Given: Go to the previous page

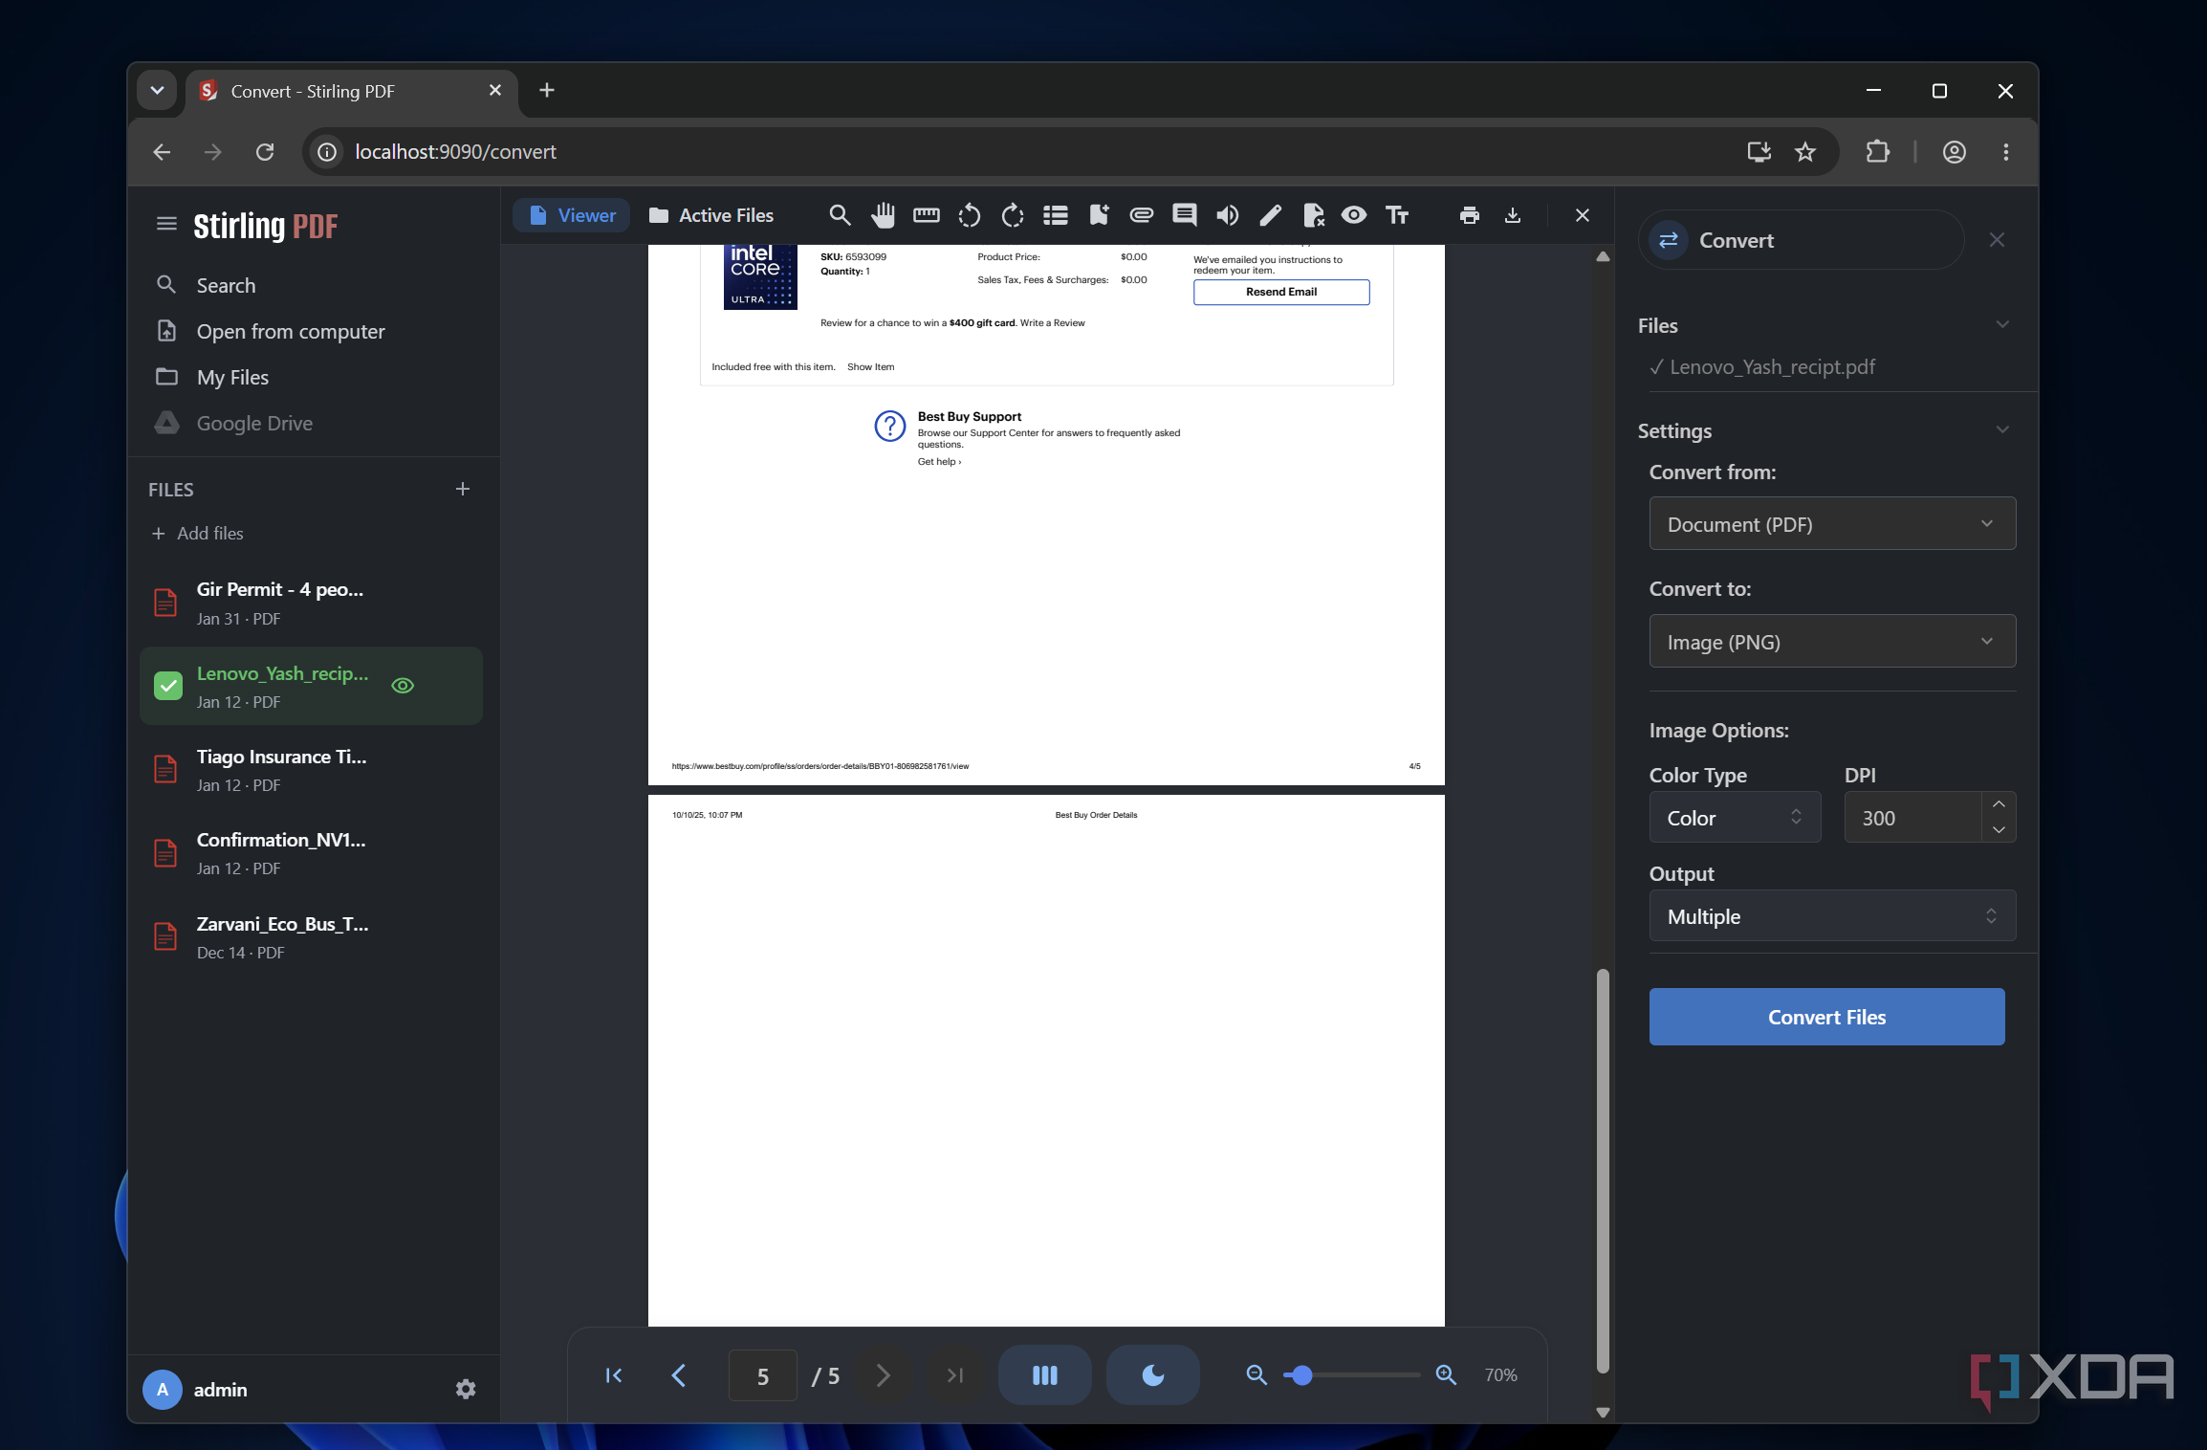Looking at the screenshot, I should point(679,1374).
